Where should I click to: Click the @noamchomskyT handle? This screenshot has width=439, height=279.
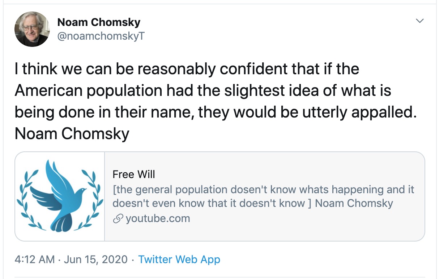(x=101, y=36)
